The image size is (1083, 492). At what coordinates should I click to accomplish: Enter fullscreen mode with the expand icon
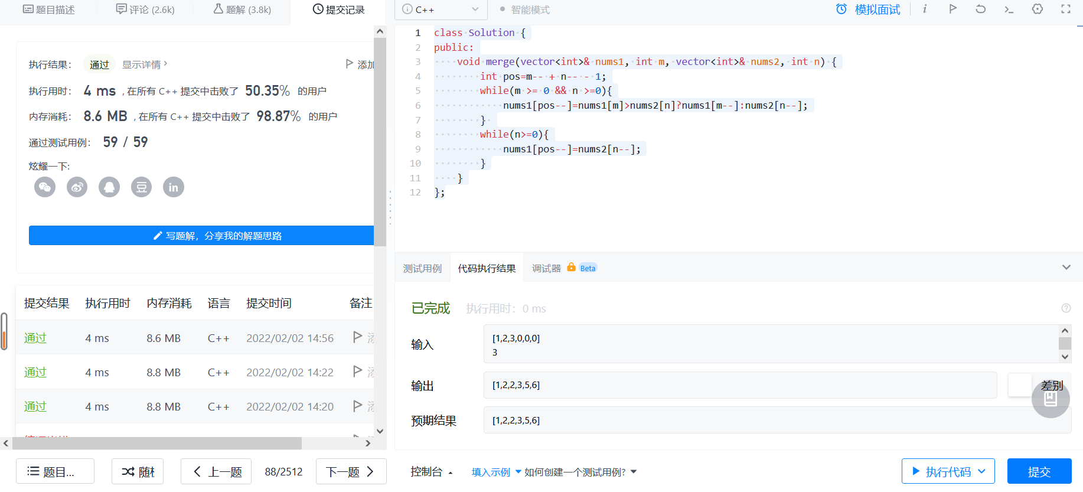(1066, 9)
